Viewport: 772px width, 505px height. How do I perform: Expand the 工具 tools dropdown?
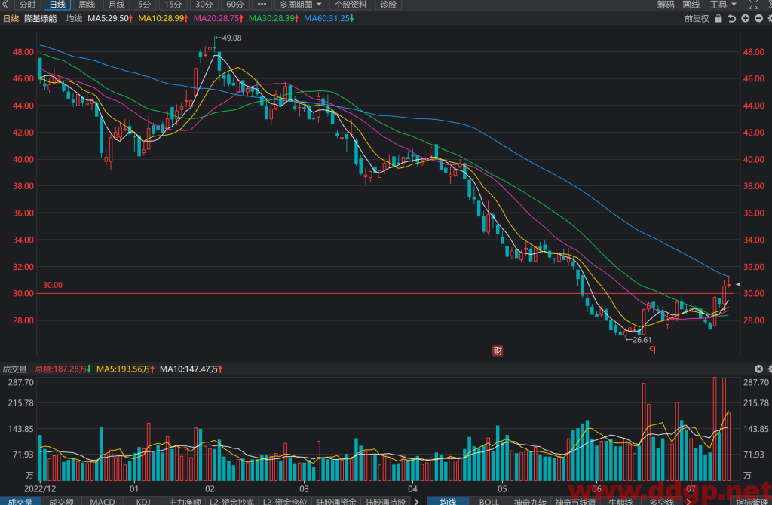coord(723,5)
